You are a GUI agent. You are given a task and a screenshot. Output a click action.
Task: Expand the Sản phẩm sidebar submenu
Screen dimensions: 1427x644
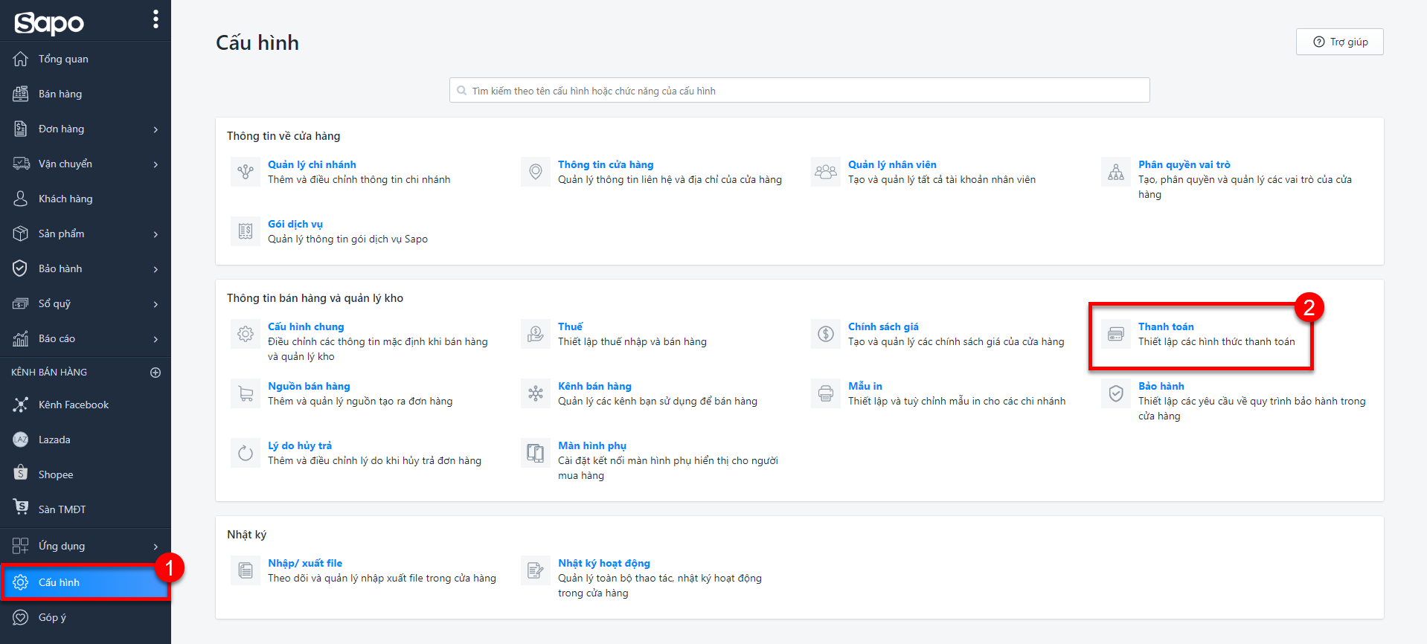pos(155,234)
